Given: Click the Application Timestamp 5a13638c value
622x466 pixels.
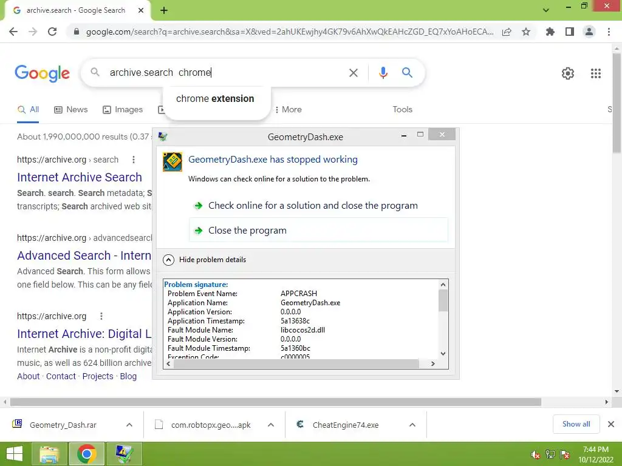Looking at the screenshot, I should pyautogui.click(x=295, y=321).
